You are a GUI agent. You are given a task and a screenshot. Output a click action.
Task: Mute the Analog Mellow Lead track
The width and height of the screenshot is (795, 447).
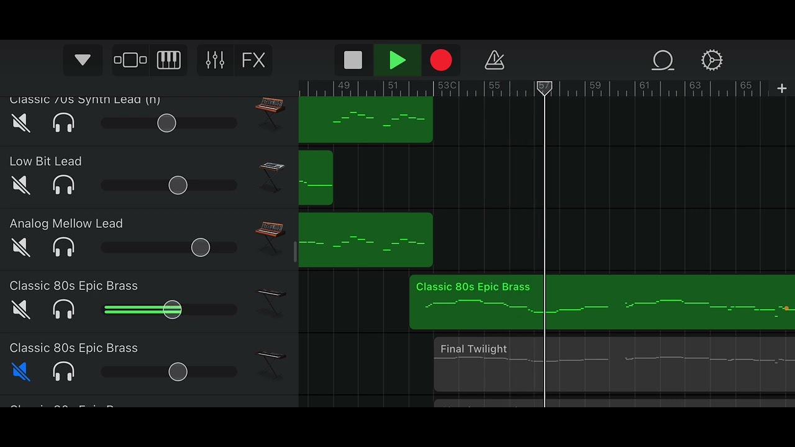tap(21, 247)
